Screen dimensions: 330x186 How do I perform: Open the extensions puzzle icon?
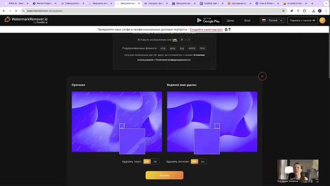[304, 11]
